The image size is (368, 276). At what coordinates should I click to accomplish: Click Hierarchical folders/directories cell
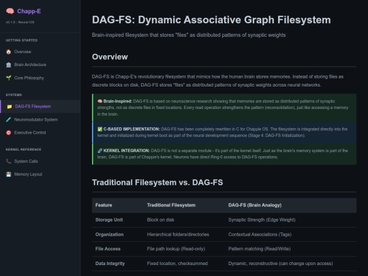(x=178, y=234)
